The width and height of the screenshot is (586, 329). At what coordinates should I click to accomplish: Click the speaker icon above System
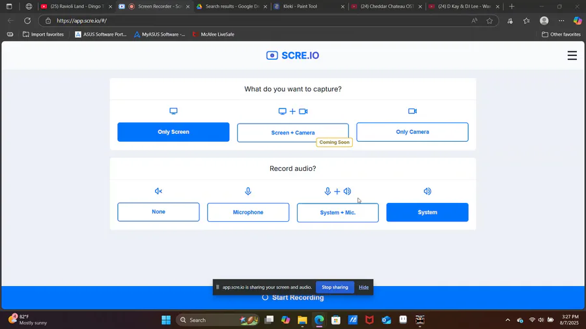[x=427, y=191]
